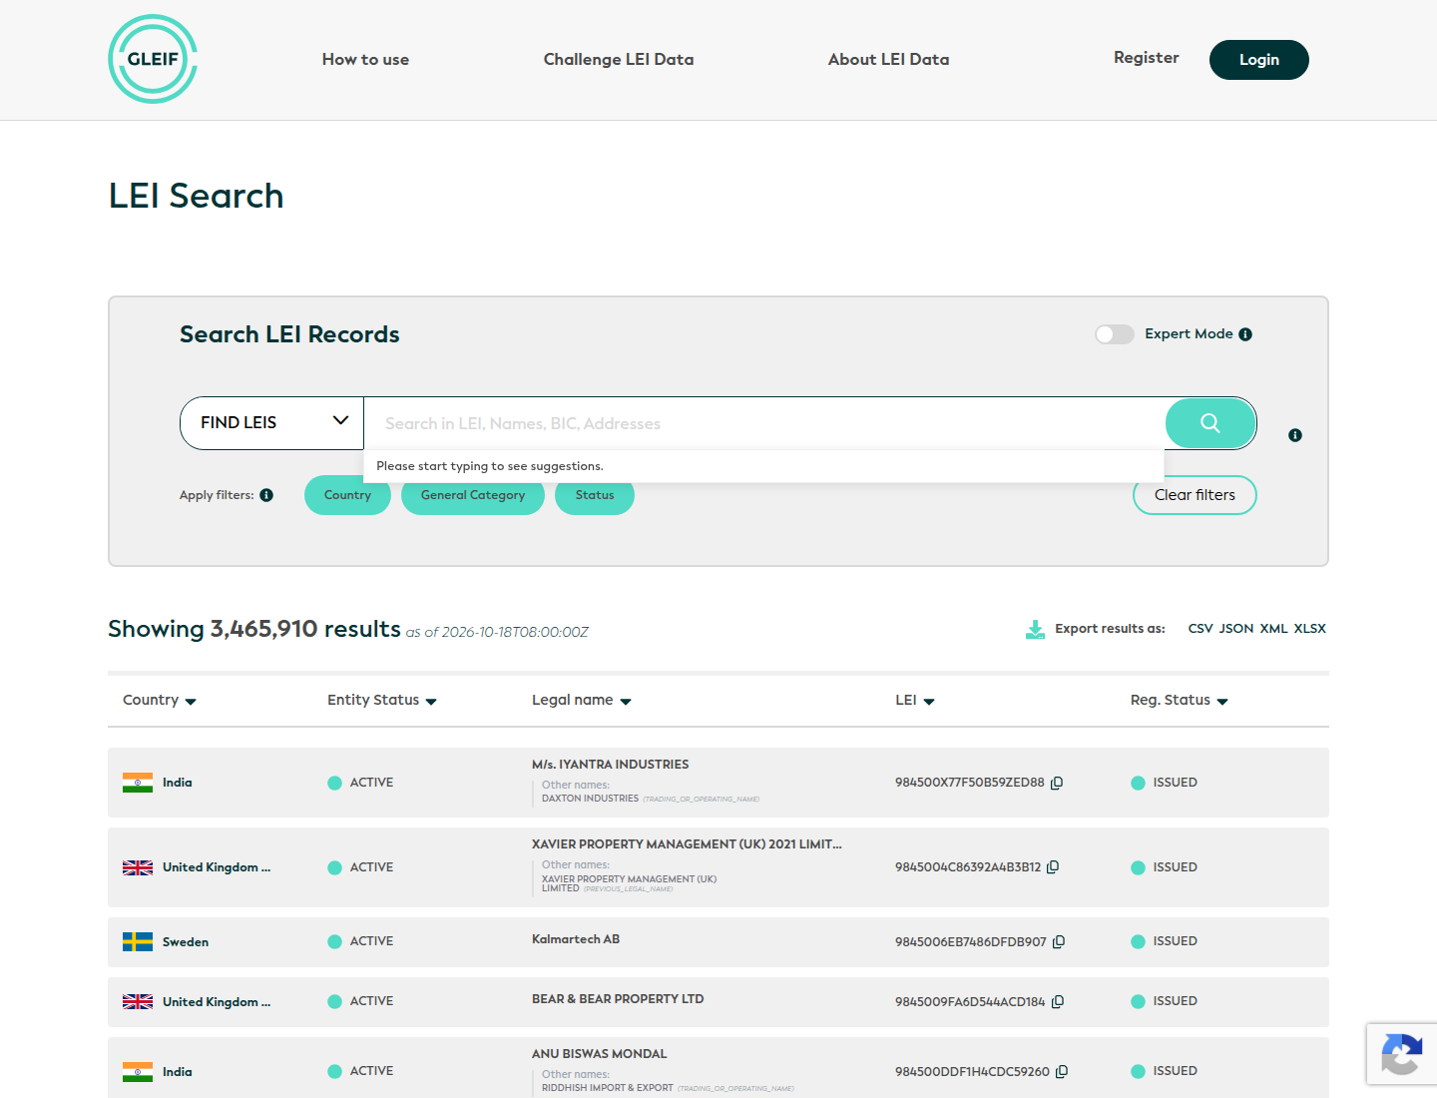Screen dimensions: 1437x1098
Task: Export results as XML
Action: (1274, 629)
